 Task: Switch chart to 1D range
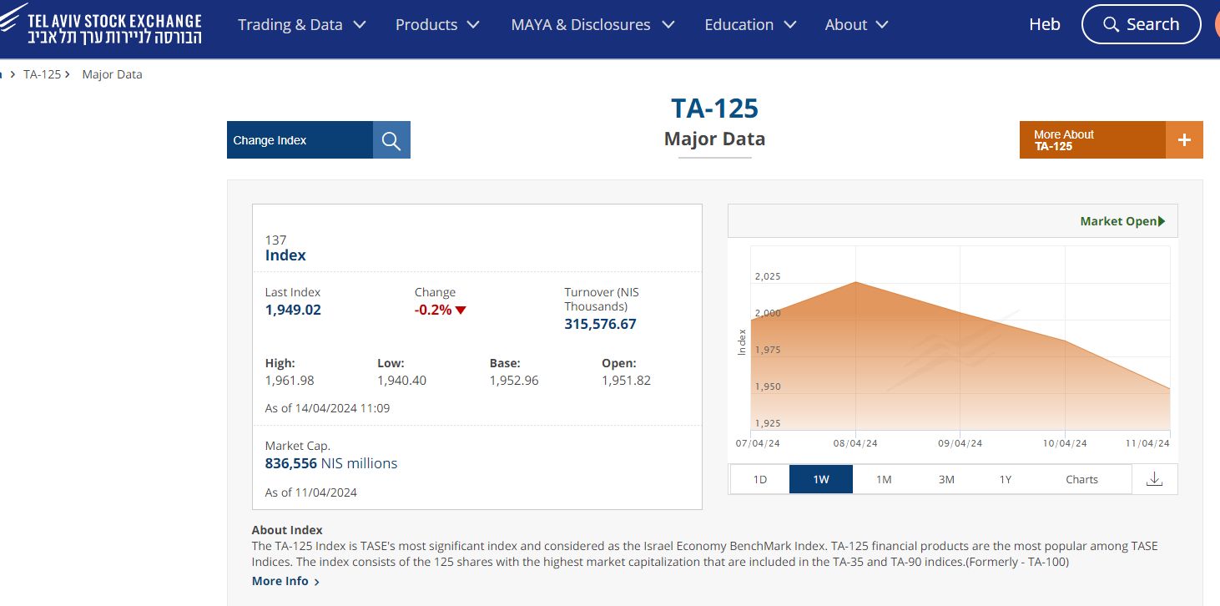coord(760,479)
